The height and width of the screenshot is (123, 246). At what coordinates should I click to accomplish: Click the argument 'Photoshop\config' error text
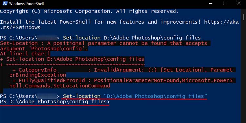[44, 49]
